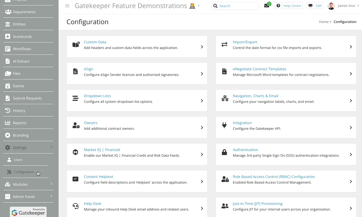Image resolution: width=362 pixels, height=217 pixels.
Task: Click James Ince profile avatar
Action: 331,6
